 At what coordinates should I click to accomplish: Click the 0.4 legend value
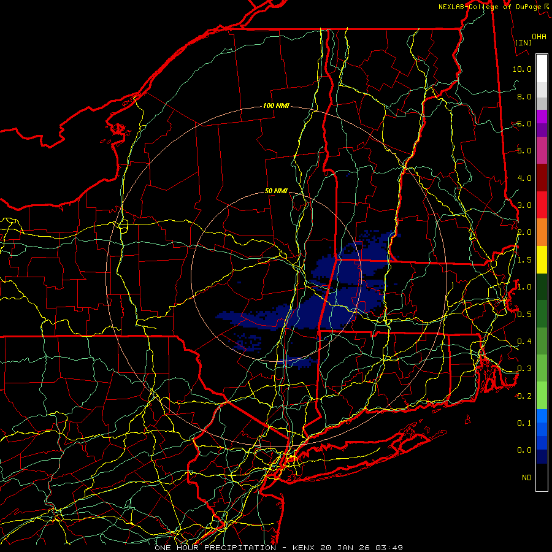tap(524, 341)
